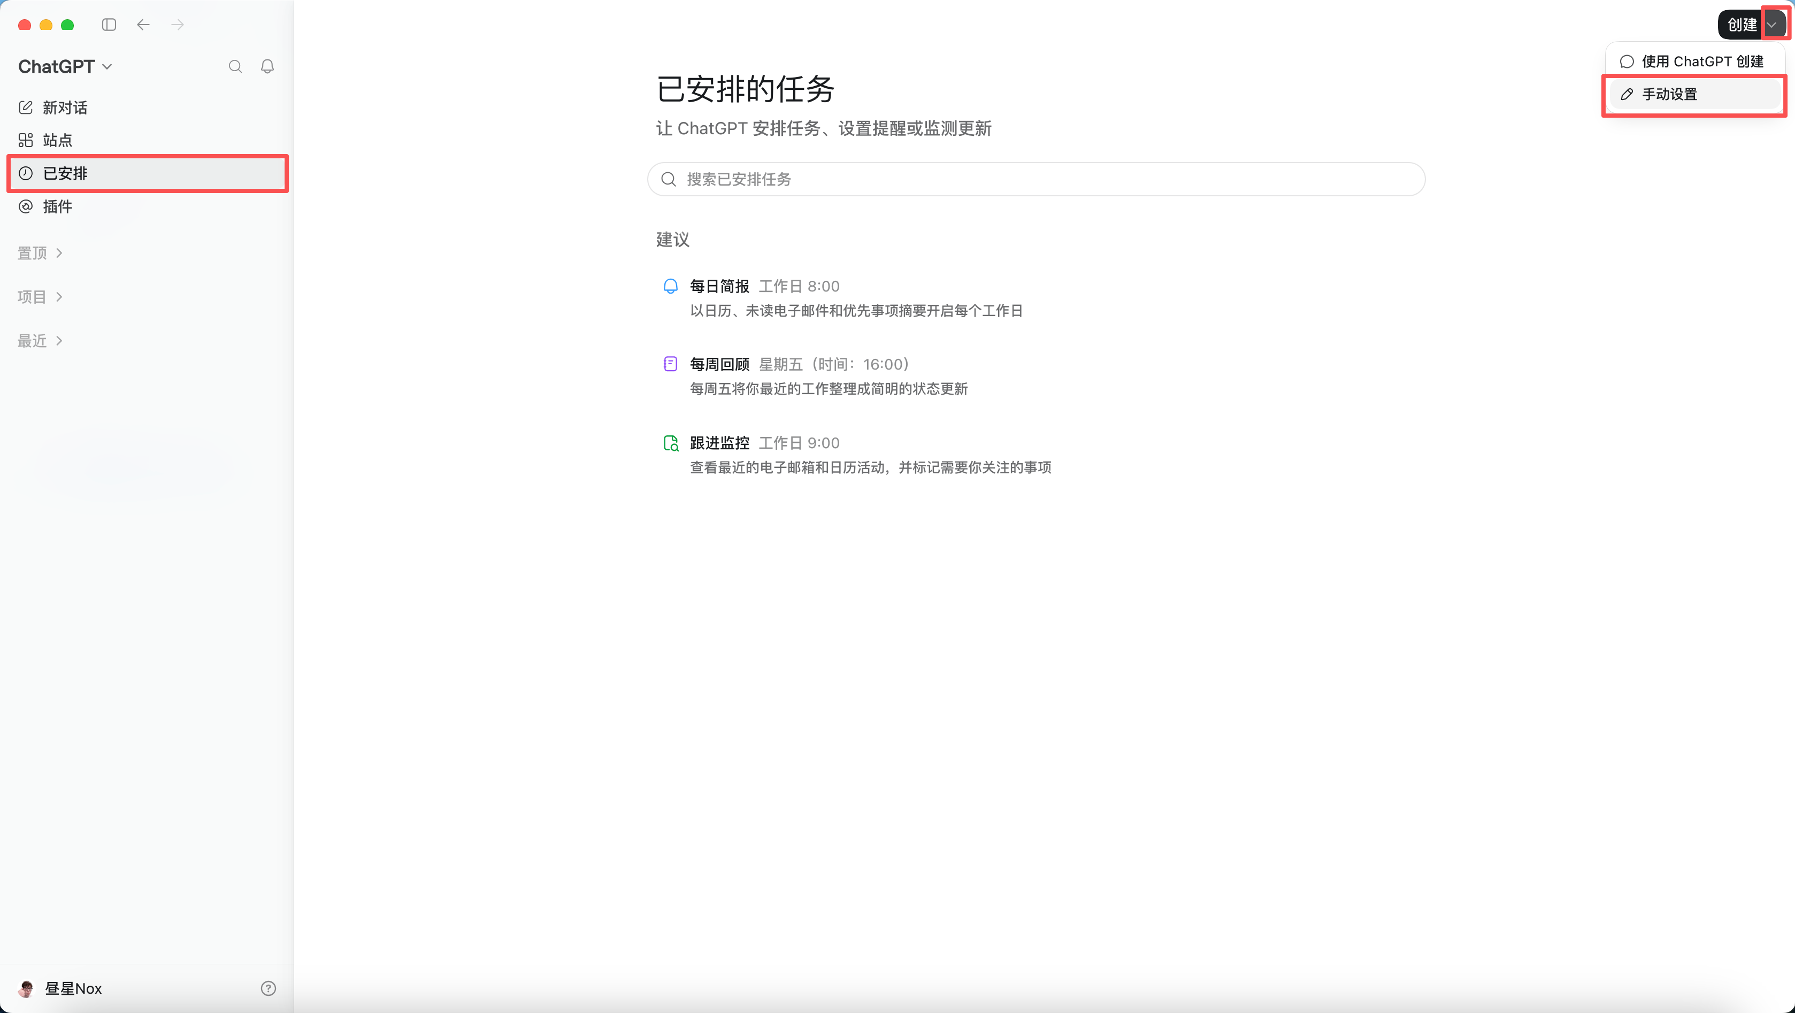Open 站点 in the sidebar
1795x1013 pixels.
pyautogui.click(x=148, y=140)
